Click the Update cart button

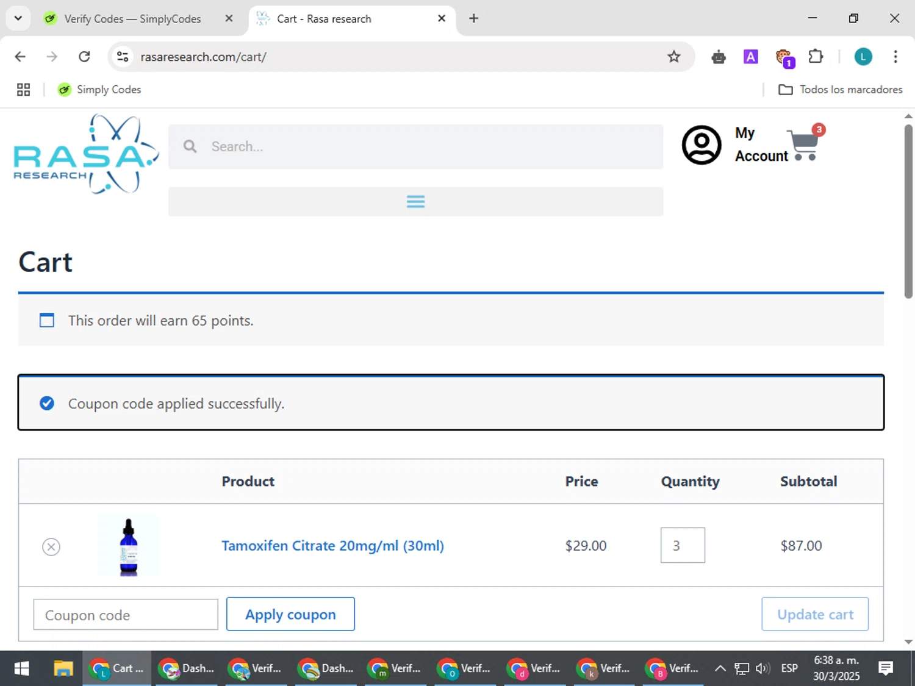[815, 614]
